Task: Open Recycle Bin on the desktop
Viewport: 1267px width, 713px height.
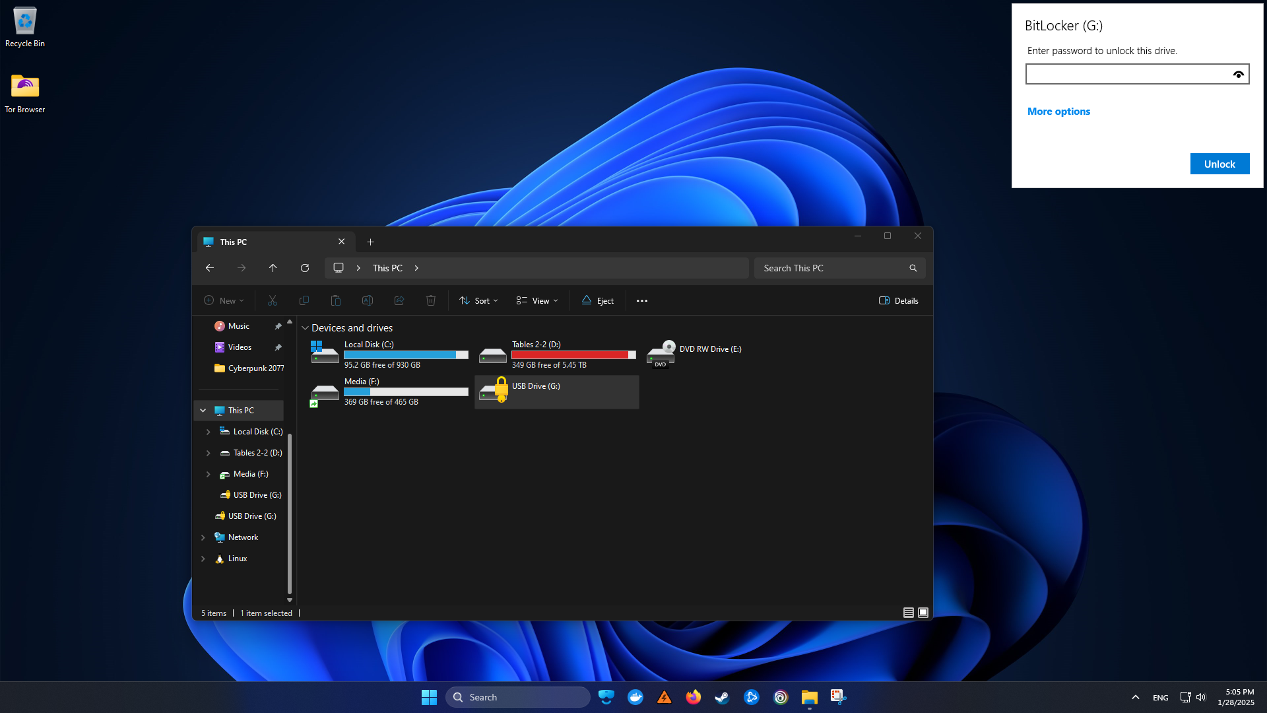Action: coord(25,27)
